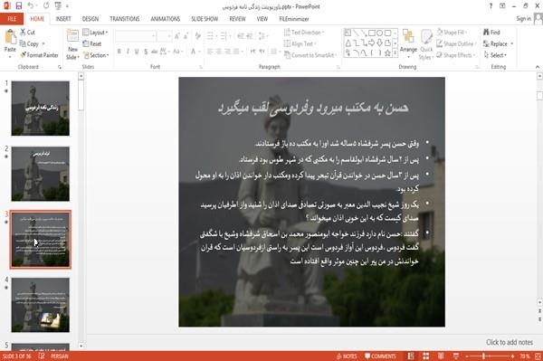Viewport: 543px width, 361px height.
Task: Switch to the TRANSITIONS tab
Action: (125, 19)
